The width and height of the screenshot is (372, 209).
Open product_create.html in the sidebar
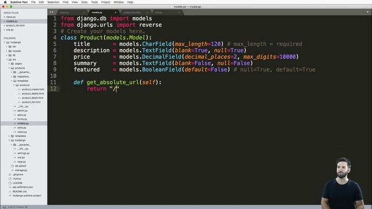pos(33,89)
